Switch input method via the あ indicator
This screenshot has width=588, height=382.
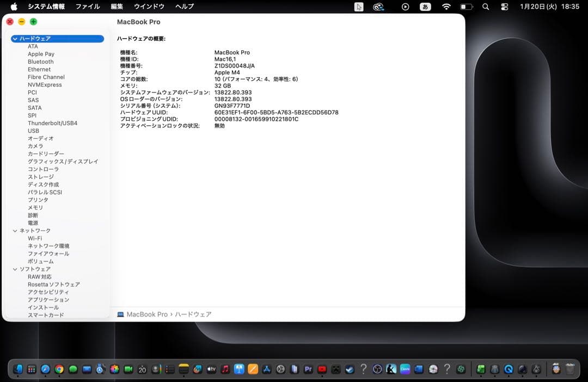[x=425, y=7]
